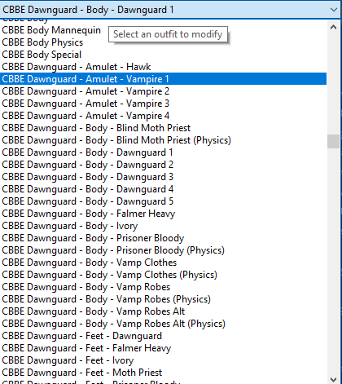Viewport: 342px width, 384px height.
Task: Select 'CBBE Body Physics' outfit
Action: tap(163, 42)
